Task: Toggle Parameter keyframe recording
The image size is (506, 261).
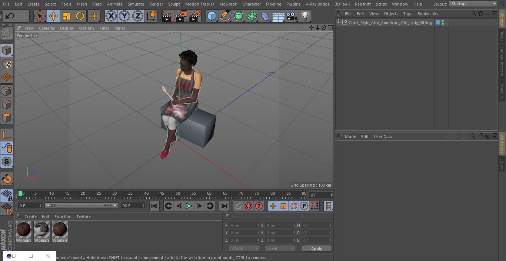Action: click(x=304, y=206)
